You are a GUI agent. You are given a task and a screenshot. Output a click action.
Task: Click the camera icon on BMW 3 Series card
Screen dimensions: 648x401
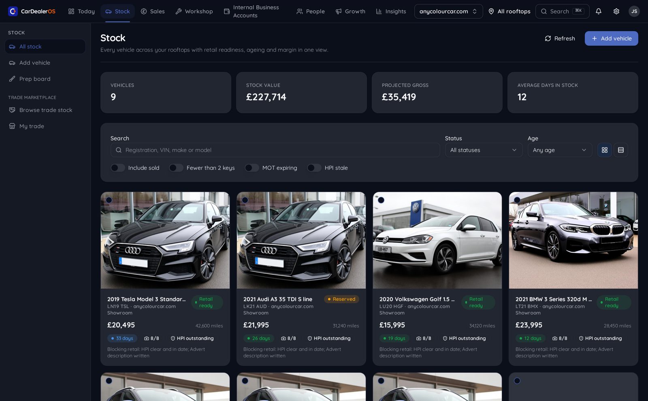tap(555, 338)
